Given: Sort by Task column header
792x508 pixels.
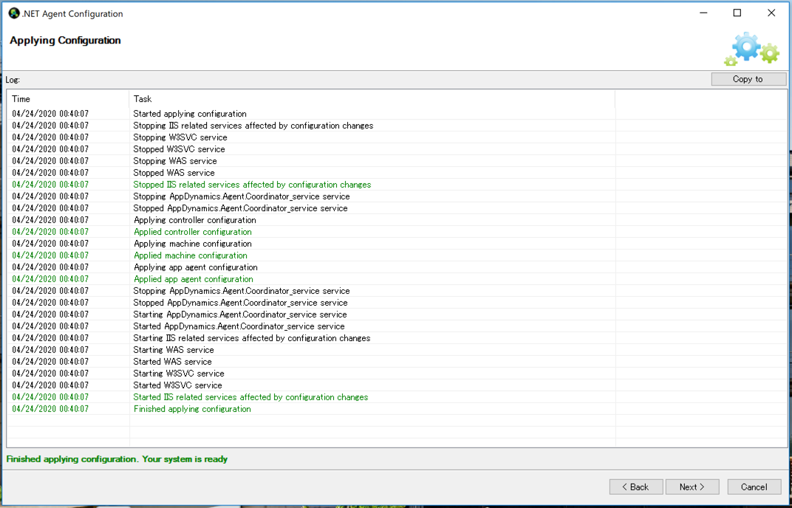Looking at the screenshot, I should (x=143, y=99).
